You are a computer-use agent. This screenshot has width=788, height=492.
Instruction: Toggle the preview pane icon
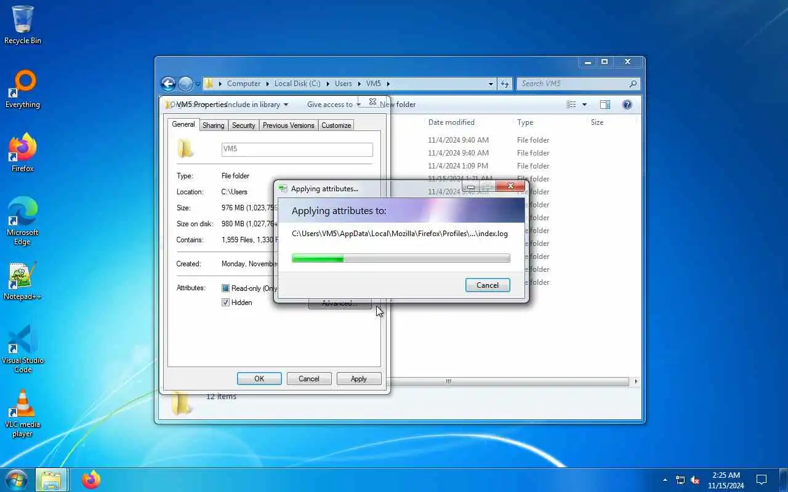point(605,105)
